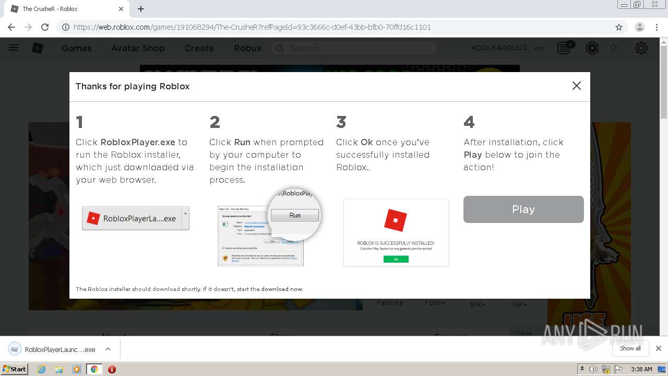Close the Chrome downloads bar
This screenshot has width=668, height=376.
tap(658, 348)
